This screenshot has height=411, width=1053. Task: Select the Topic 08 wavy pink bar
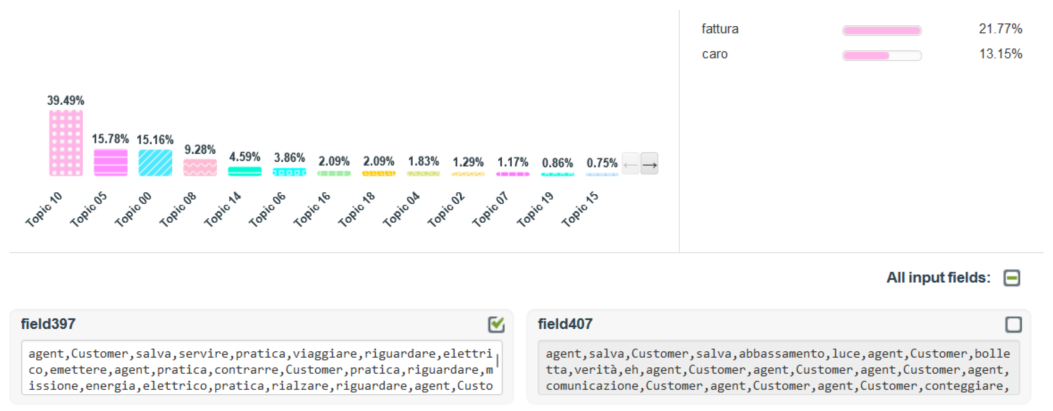pos(200,168)
